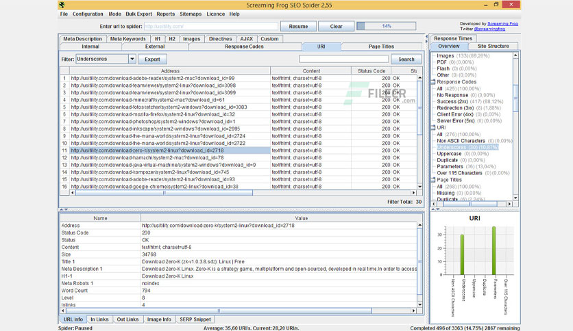Switch to the Image Info bottom tab
The height and width of the screenshot is (331, 573).
click(159, 319)
